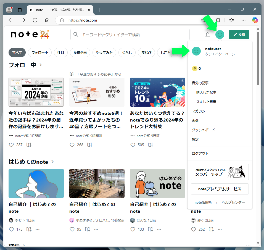The image size is (264, 250).
Task: Open 那々's author avatar
Action: [x=193, y=220]
